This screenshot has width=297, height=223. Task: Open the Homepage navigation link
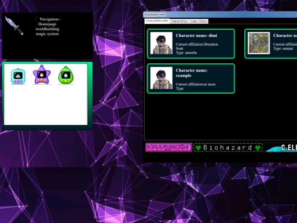[47, 24]
